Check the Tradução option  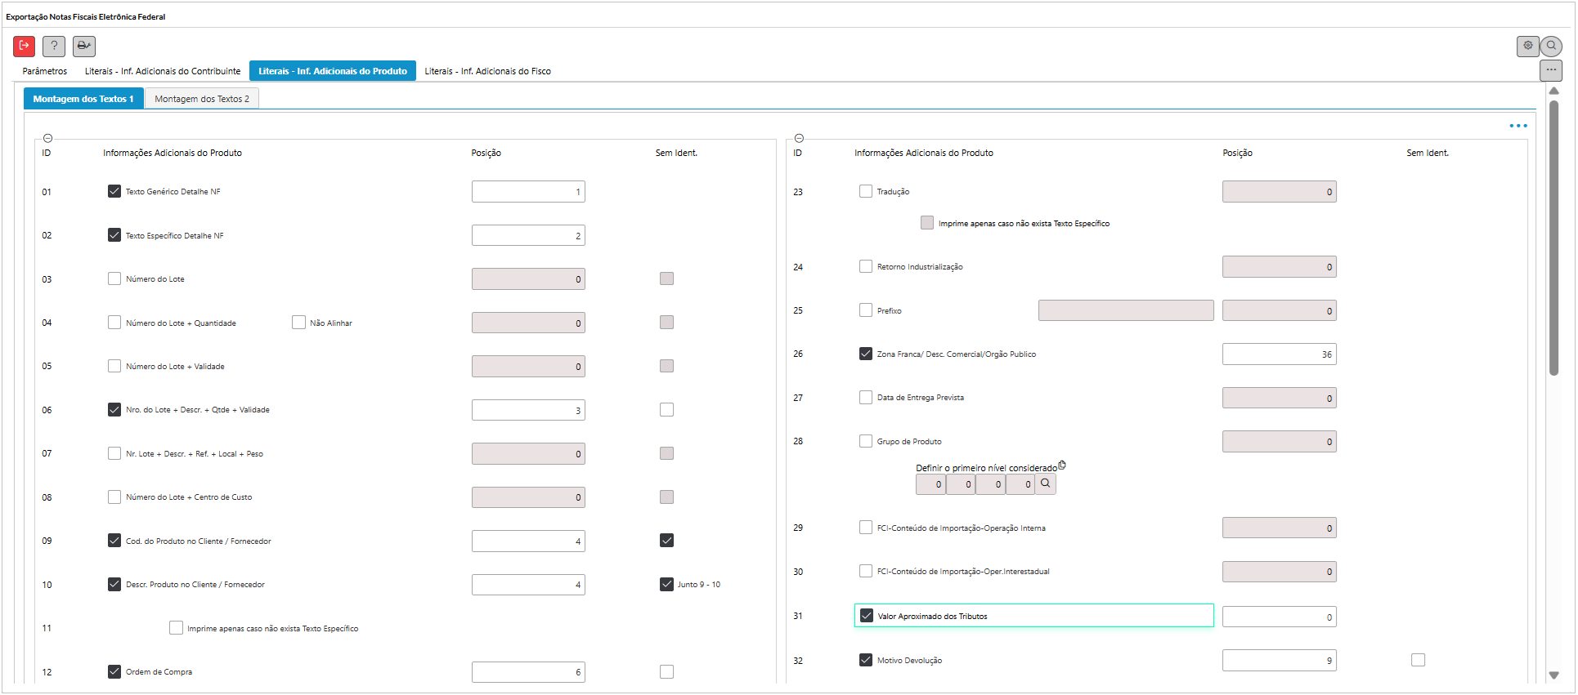point(866,192)
